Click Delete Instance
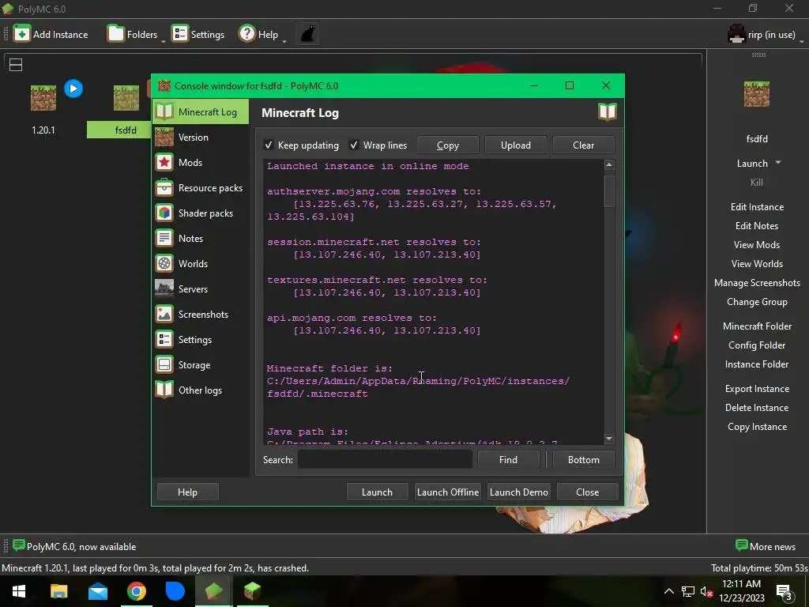Image resolution: width=809 pixels, height=607 pixels. tap(757, 408)
